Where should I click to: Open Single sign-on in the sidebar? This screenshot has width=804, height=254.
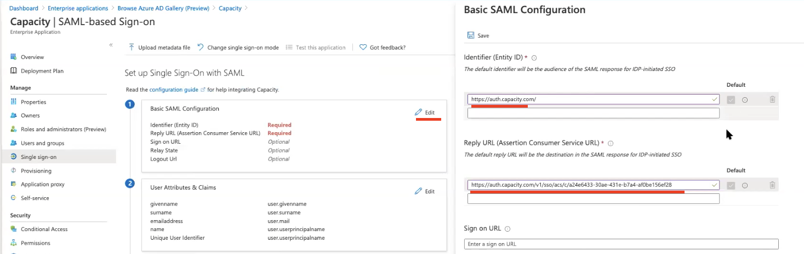click(38, 157)
